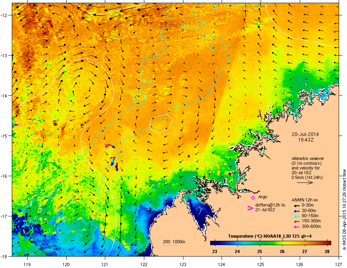
Task: Click the longitude axis label '127'
Action: [x=339, y=264]
